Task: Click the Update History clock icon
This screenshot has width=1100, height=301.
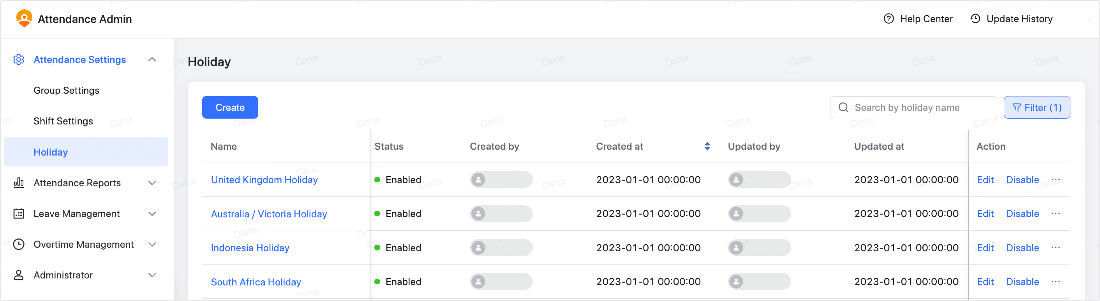Action: (x=975, y=19)
